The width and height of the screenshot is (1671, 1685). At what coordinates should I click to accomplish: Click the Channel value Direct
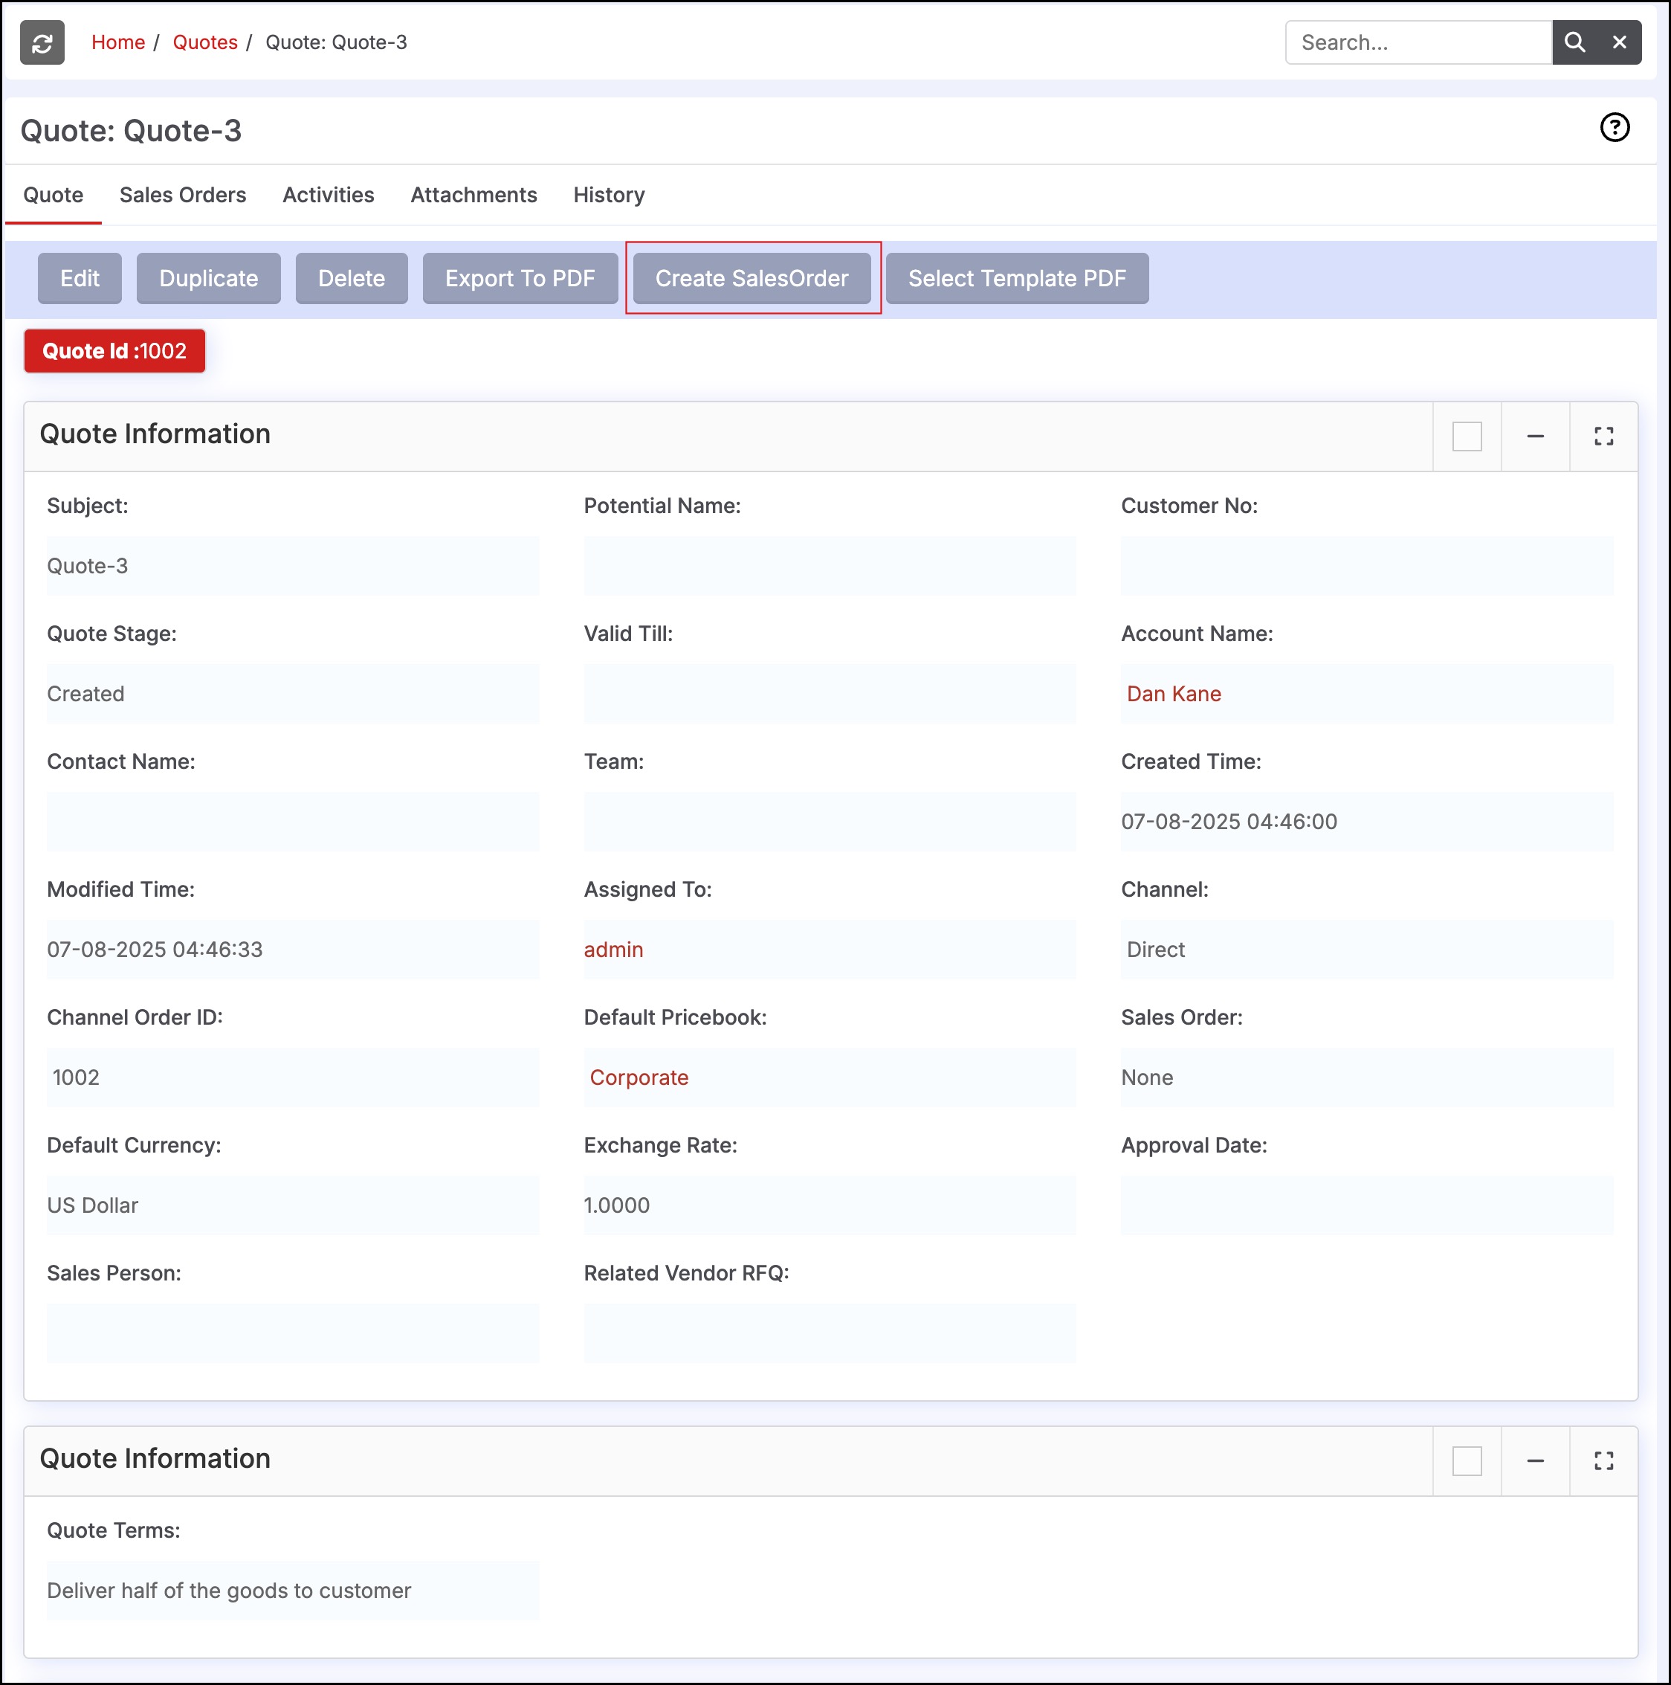coord(1155,949)
